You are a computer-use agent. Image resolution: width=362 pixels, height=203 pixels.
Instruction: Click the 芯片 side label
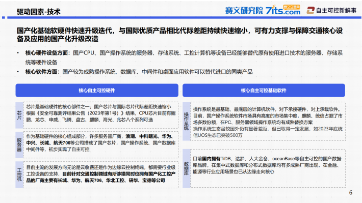tap(19, 115)
